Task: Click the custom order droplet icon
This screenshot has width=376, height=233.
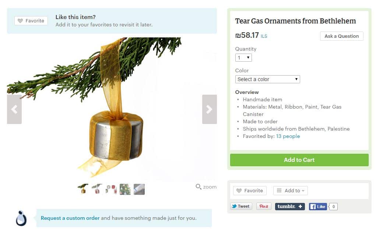Action: coord(21,218)
